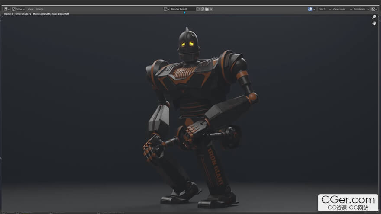Open the editor type selector
Image resolution: width=381 pixels, height=214 pixels.
[x=7, y=9]
